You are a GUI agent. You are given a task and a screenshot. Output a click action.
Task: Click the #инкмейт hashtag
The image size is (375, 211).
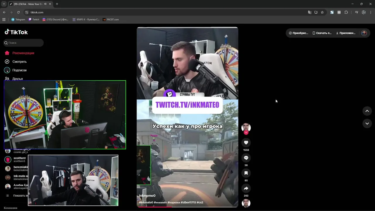pyautogui.click(x=160, y=203)
